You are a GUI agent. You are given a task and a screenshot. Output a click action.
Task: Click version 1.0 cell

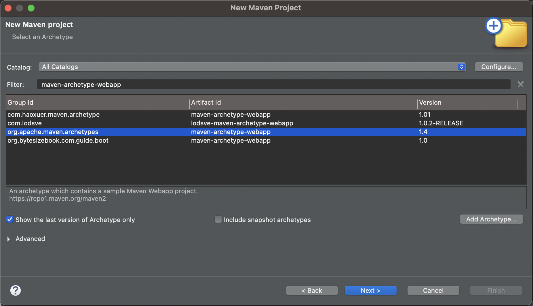tap(423, 140)
